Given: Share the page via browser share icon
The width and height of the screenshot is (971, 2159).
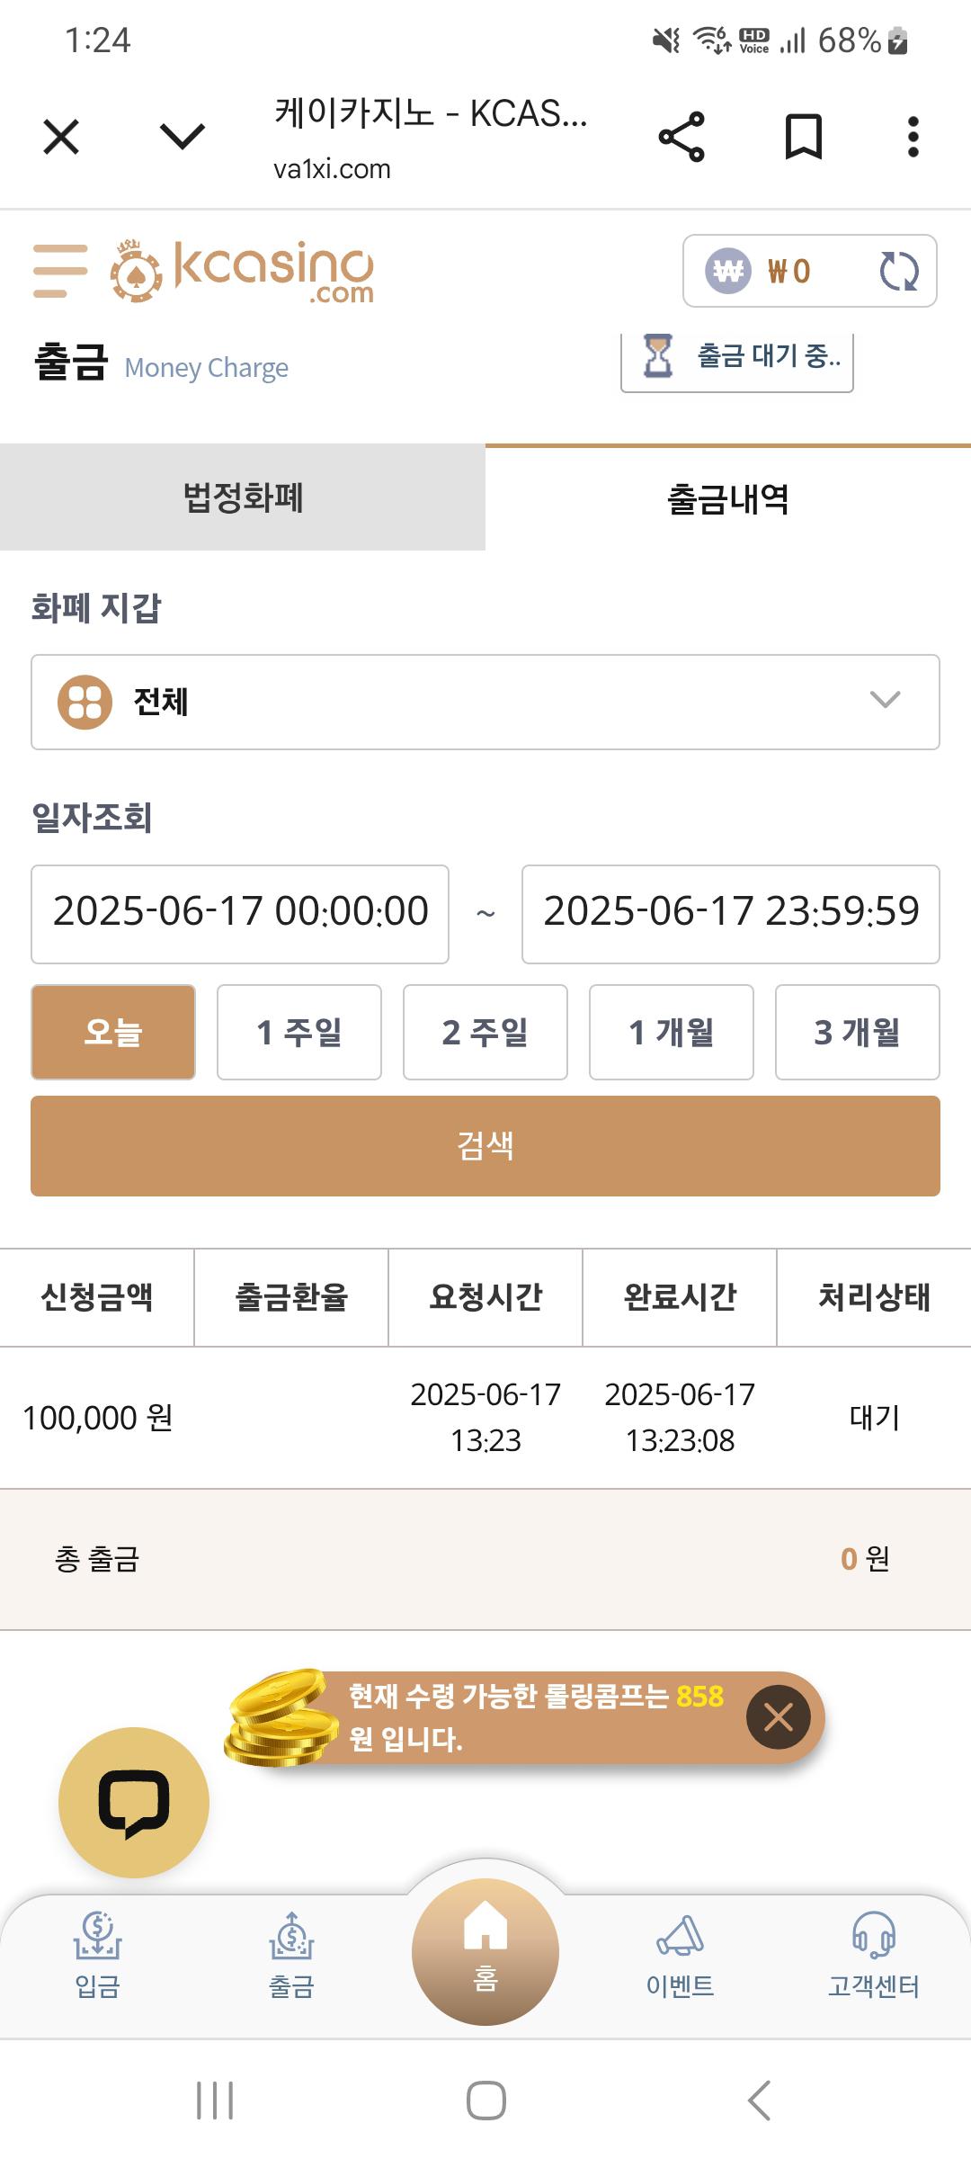Looking at the screenshot, I should coord(681,138).
